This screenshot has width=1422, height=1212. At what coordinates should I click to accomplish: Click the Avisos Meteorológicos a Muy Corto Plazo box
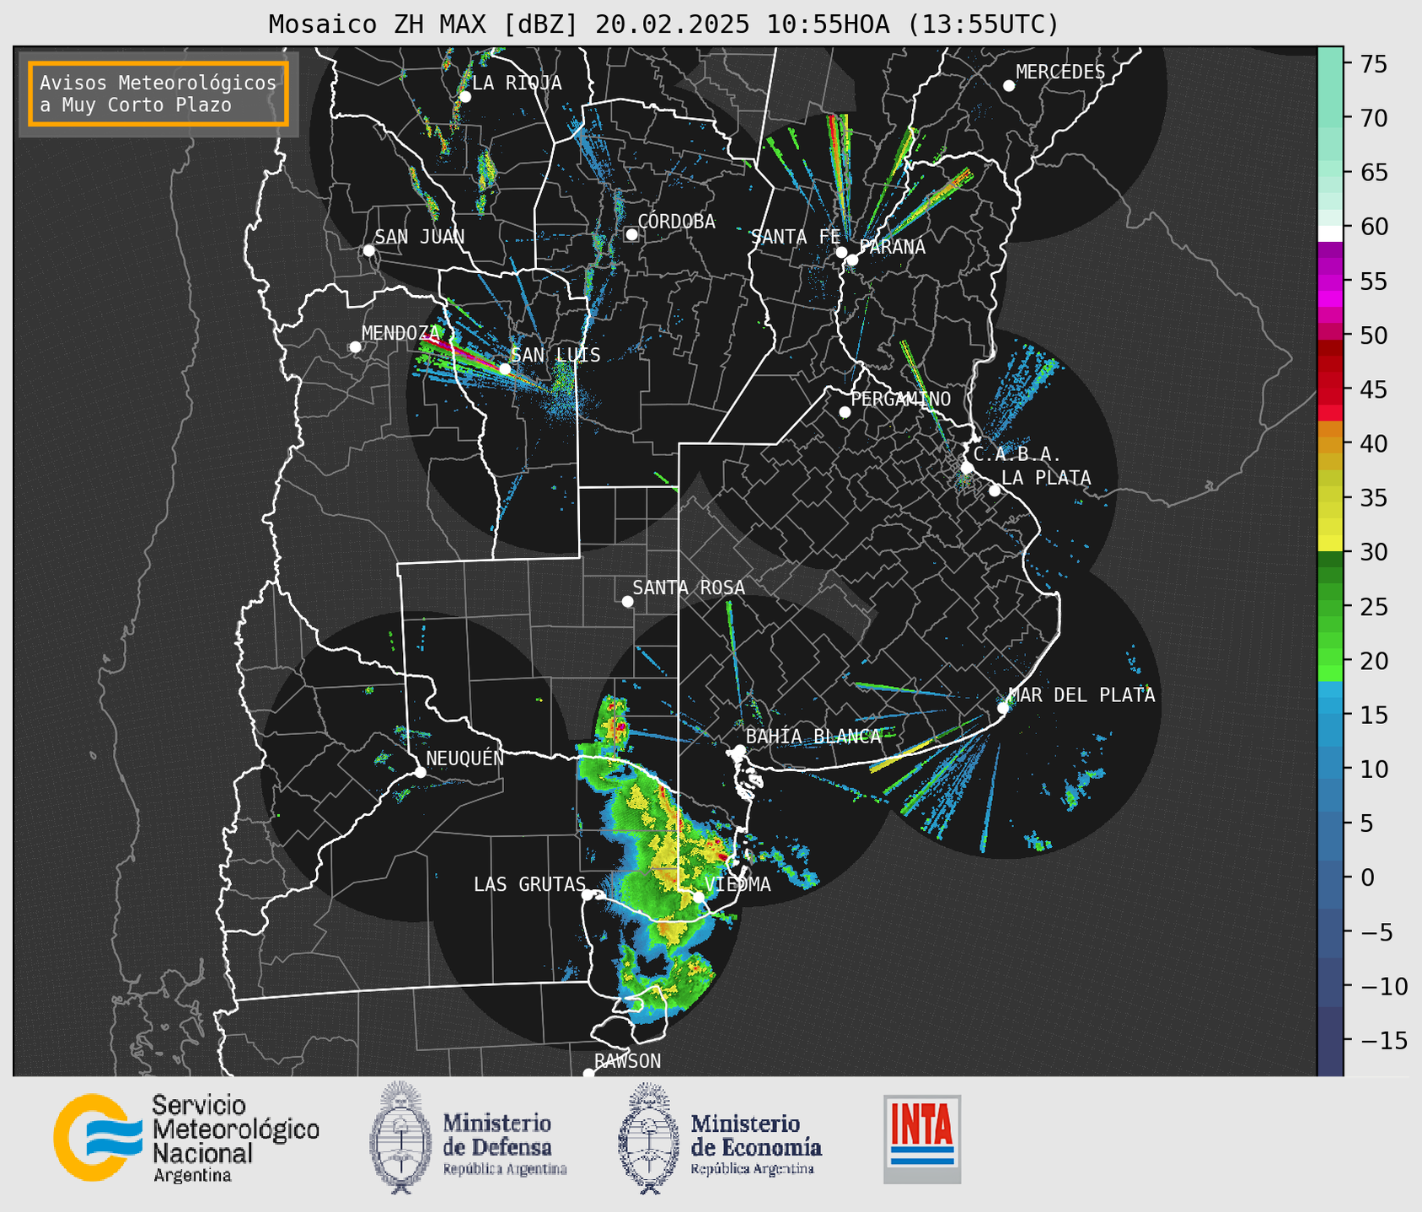tap(158, 94)
